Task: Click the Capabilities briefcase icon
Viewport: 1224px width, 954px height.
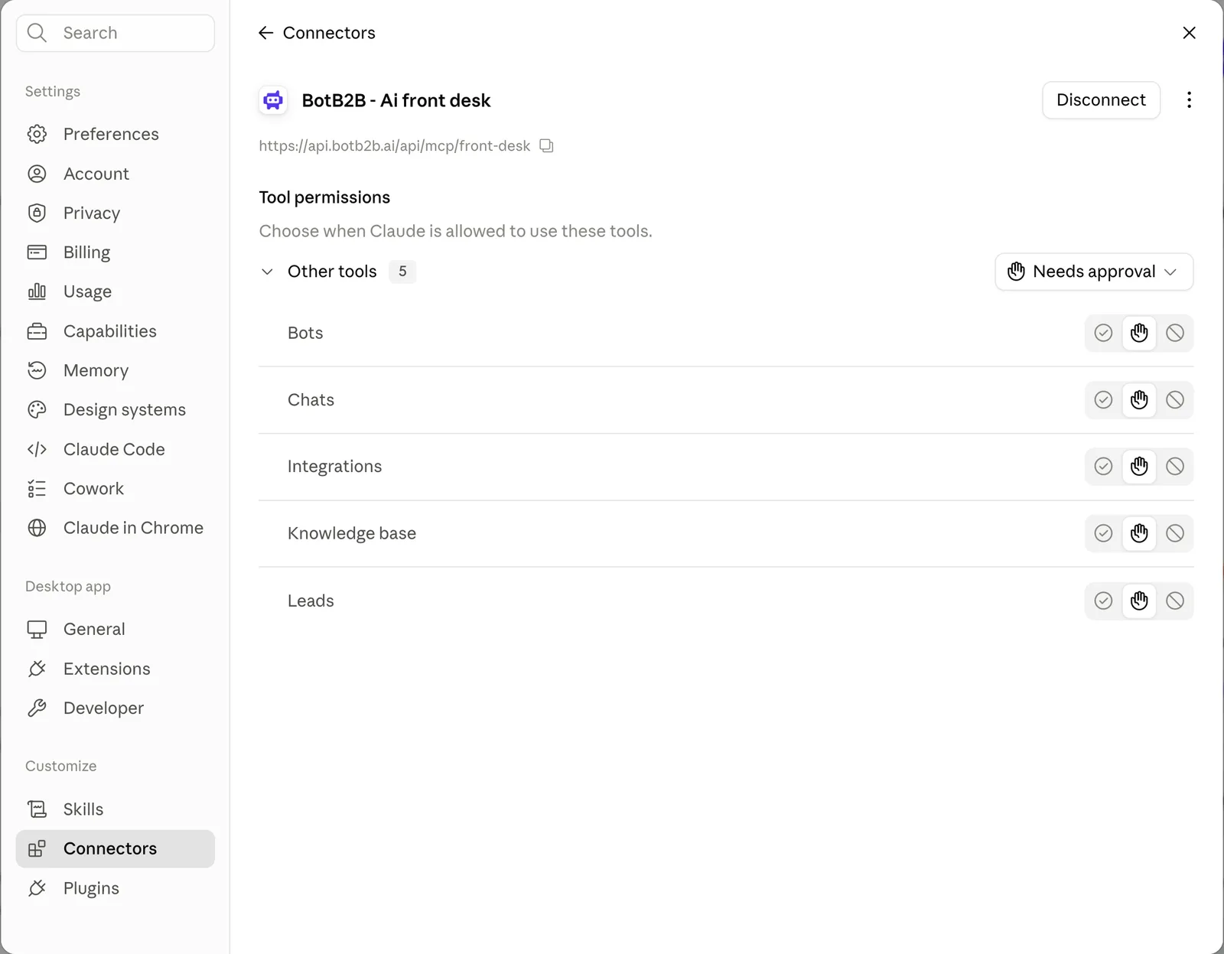Action: (x=37, y=331)
